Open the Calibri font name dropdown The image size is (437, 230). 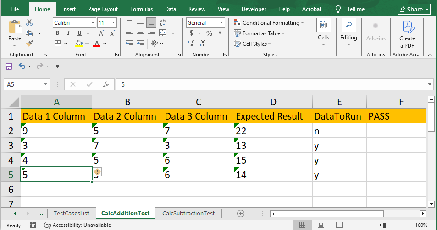93,23
